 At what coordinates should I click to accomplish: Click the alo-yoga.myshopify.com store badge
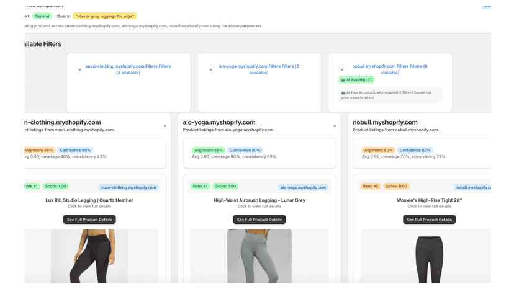[x=303, y=187]
